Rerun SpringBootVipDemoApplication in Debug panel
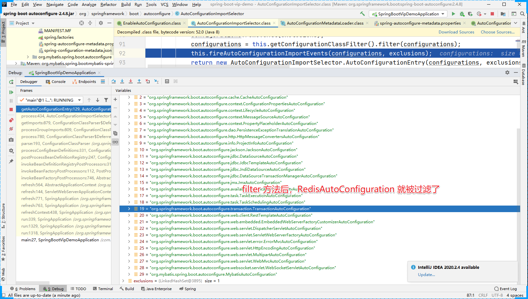 pyautogui.click(x=11, y=82)
